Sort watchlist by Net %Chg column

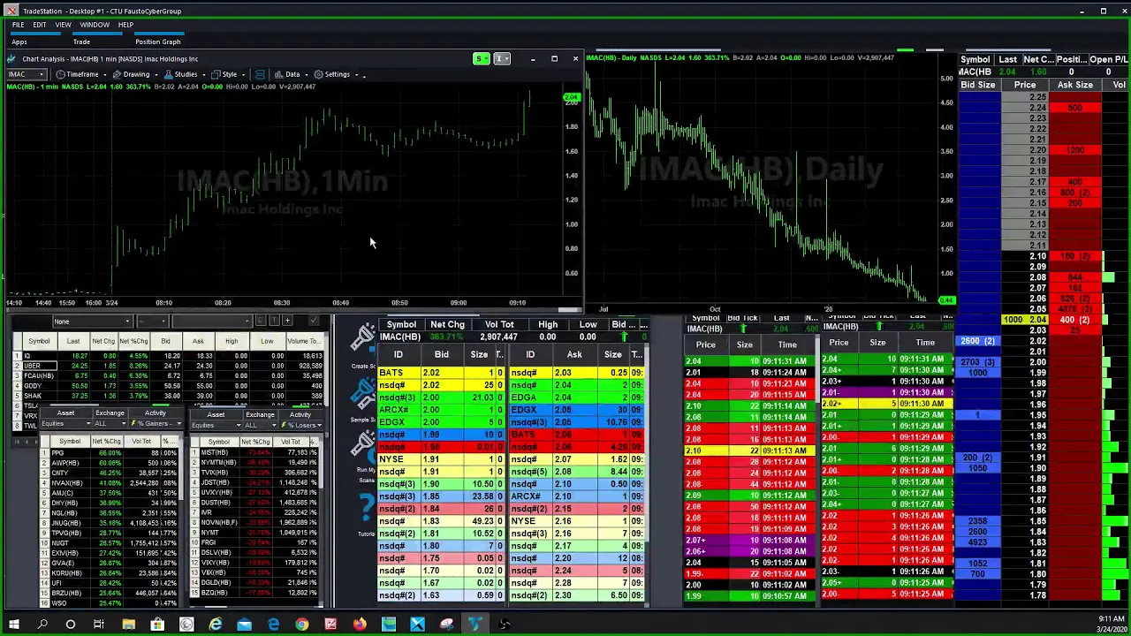tap(133, 341)
